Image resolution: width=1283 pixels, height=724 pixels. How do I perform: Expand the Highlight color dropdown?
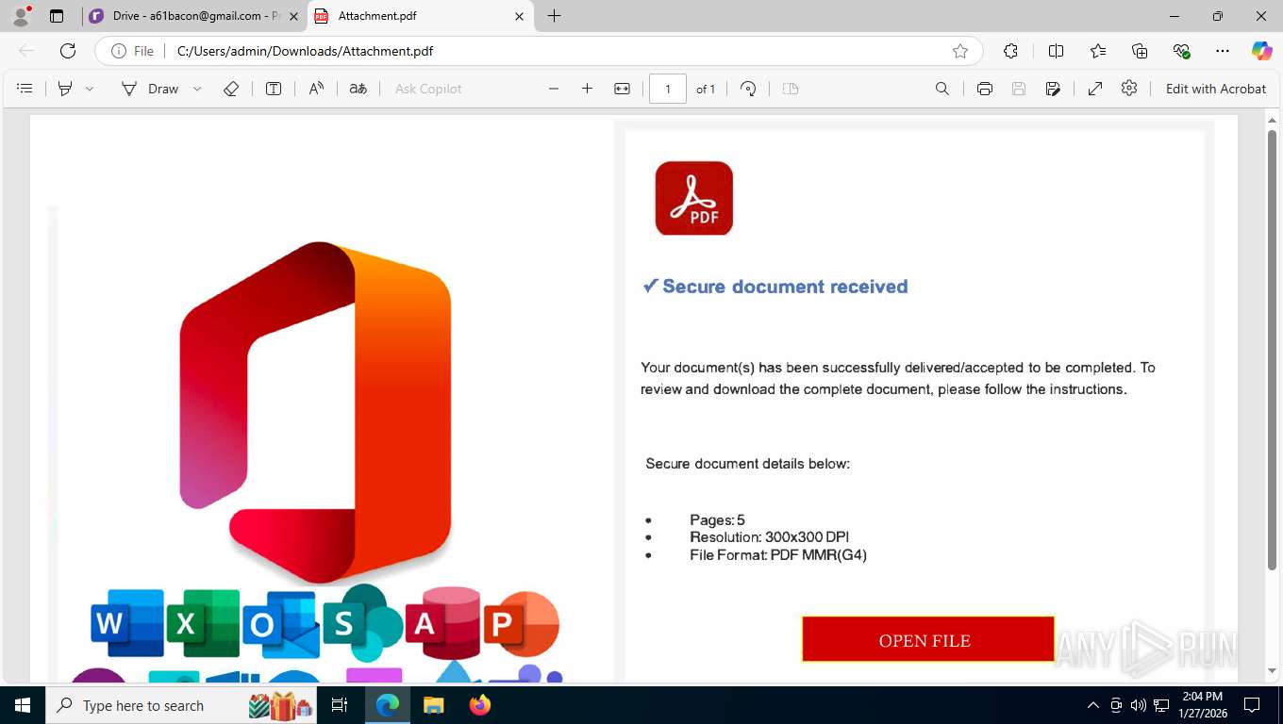tap(90, 89)
